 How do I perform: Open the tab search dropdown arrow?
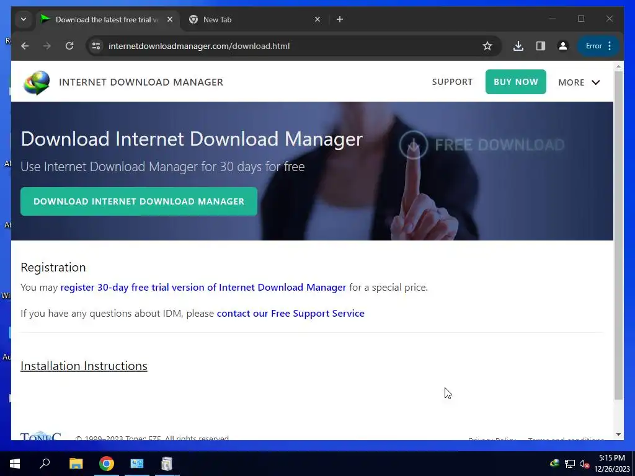24,19
